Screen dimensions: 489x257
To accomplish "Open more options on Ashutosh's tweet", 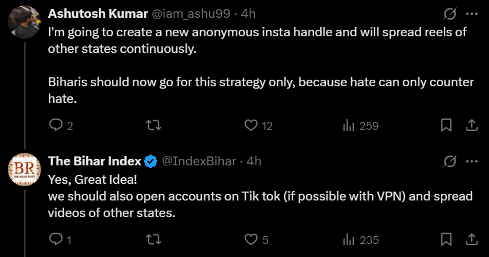I will point(472,14).
